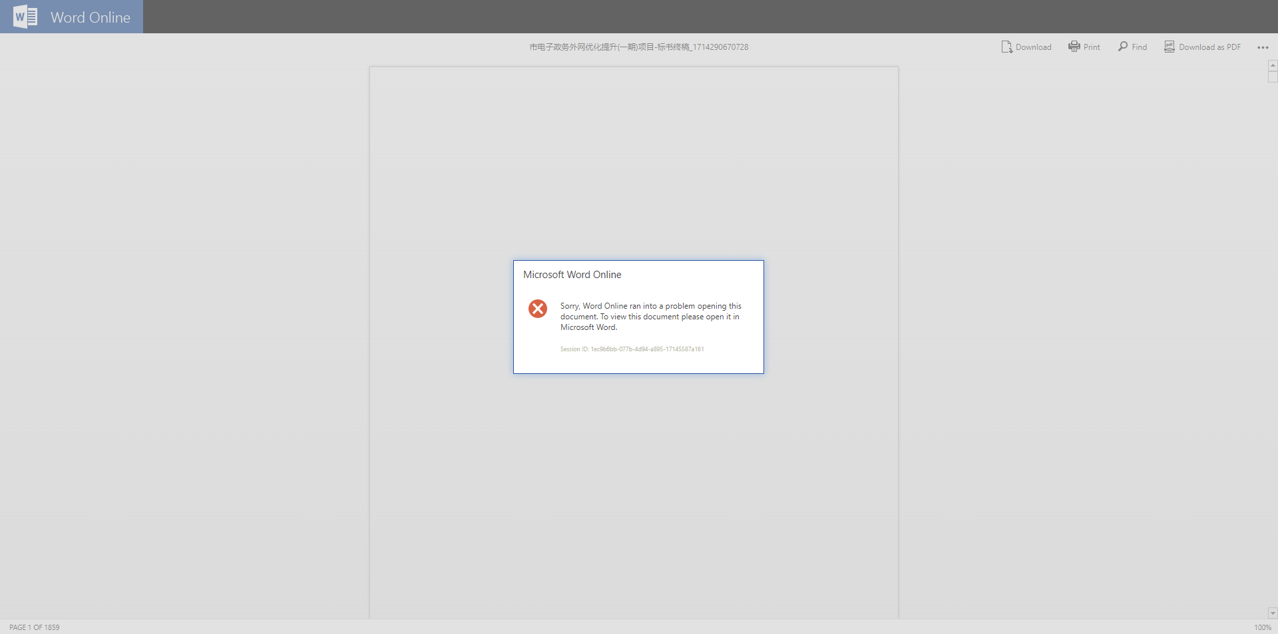
Task: Click the Find magnifier icon
Action: point(1123,47)
